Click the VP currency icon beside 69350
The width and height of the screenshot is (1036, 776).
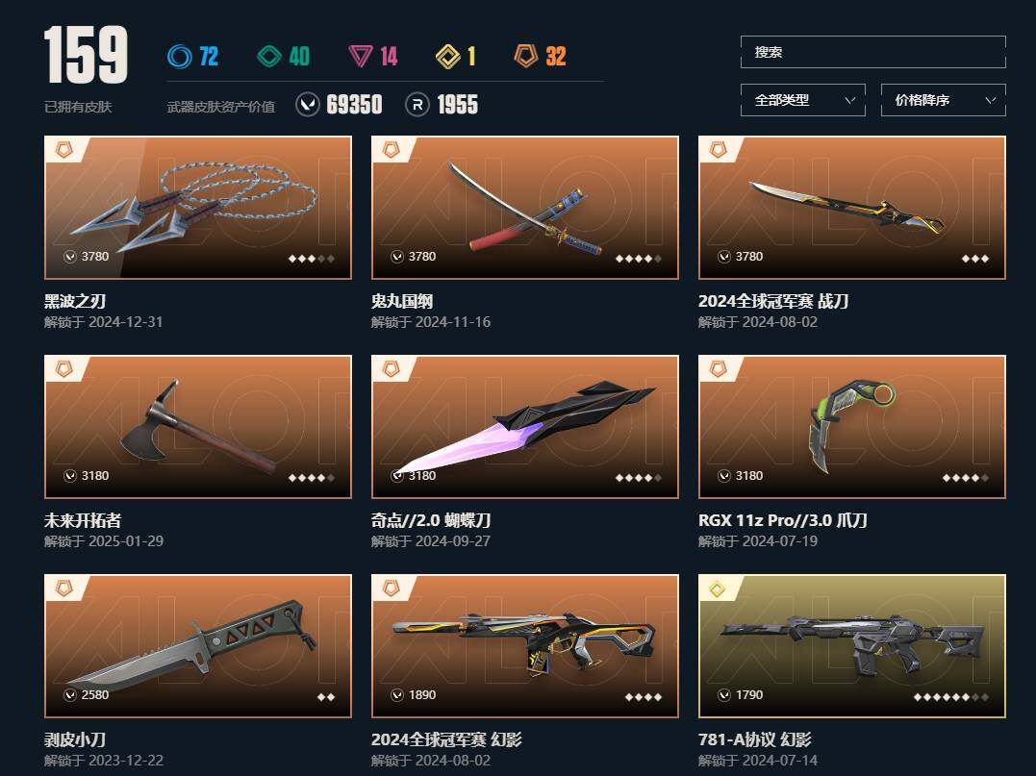coord(308,105)
